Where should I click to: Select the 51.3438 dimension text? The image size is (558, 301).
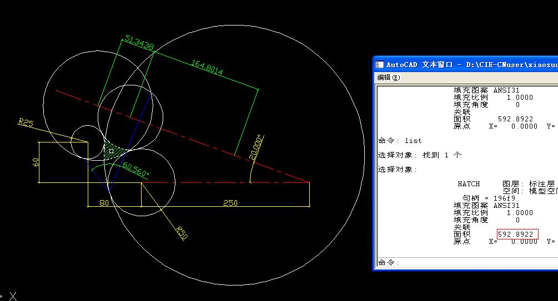click(x=139, y=43)
